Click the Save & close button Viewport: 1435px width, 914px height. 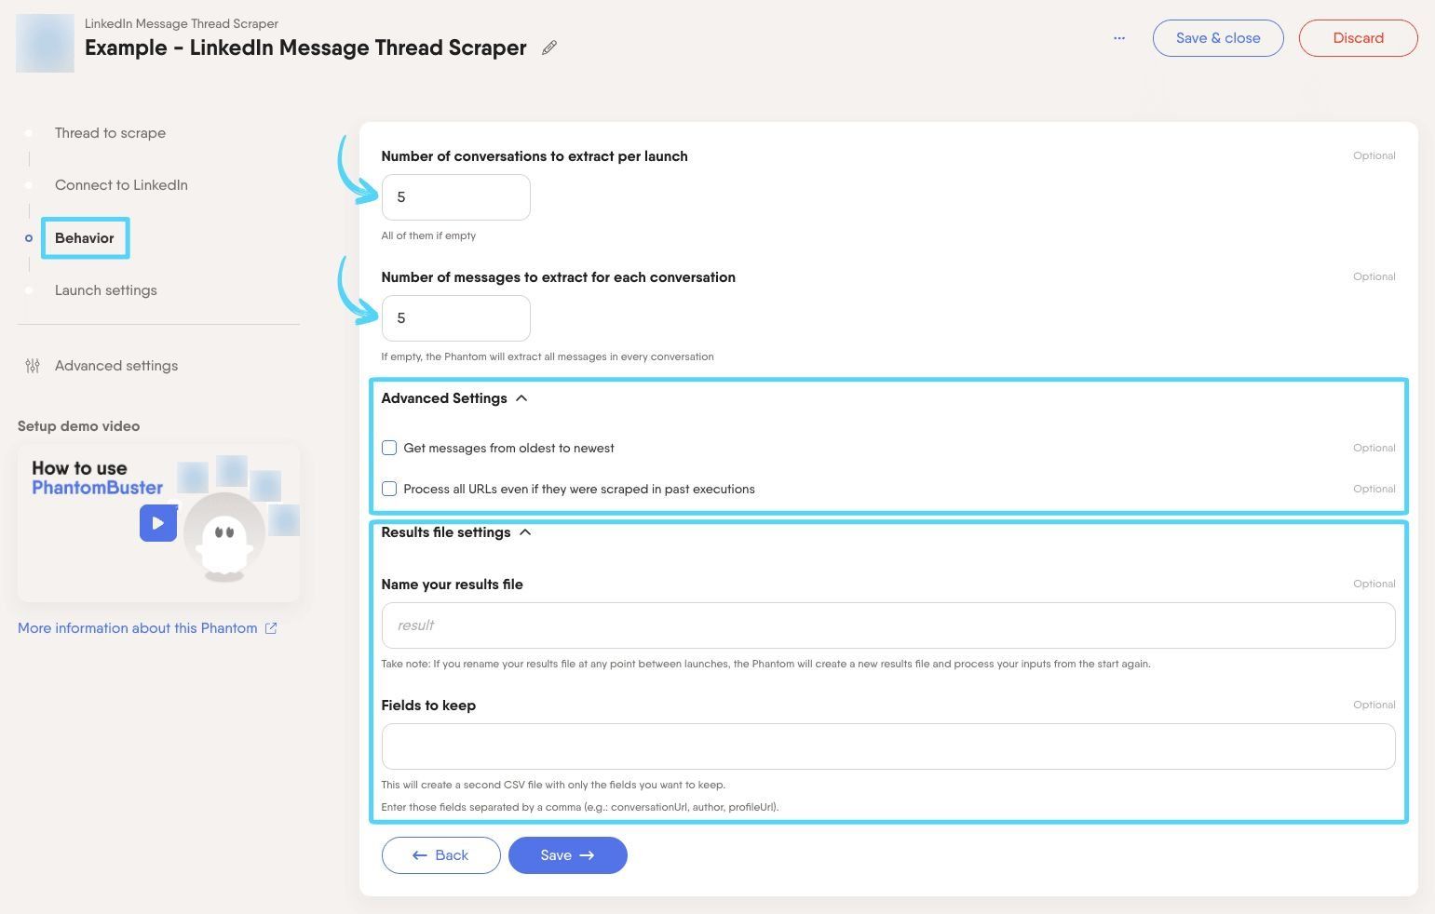[1218, 38]
